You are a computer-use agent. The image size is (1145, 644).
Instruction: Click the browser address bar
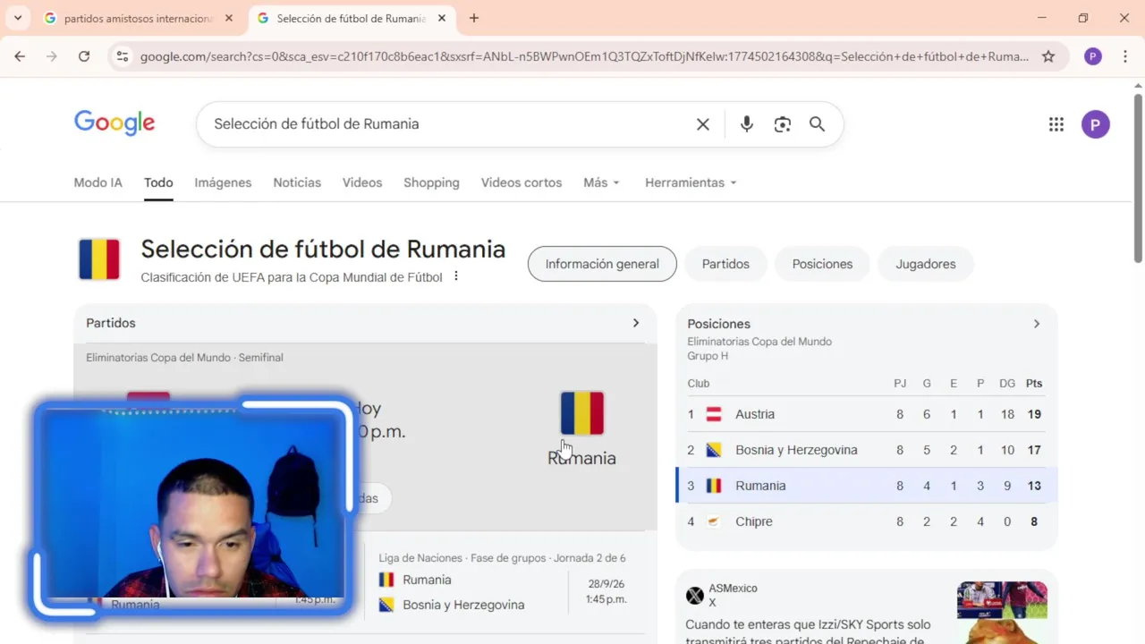tap(584, 56)
